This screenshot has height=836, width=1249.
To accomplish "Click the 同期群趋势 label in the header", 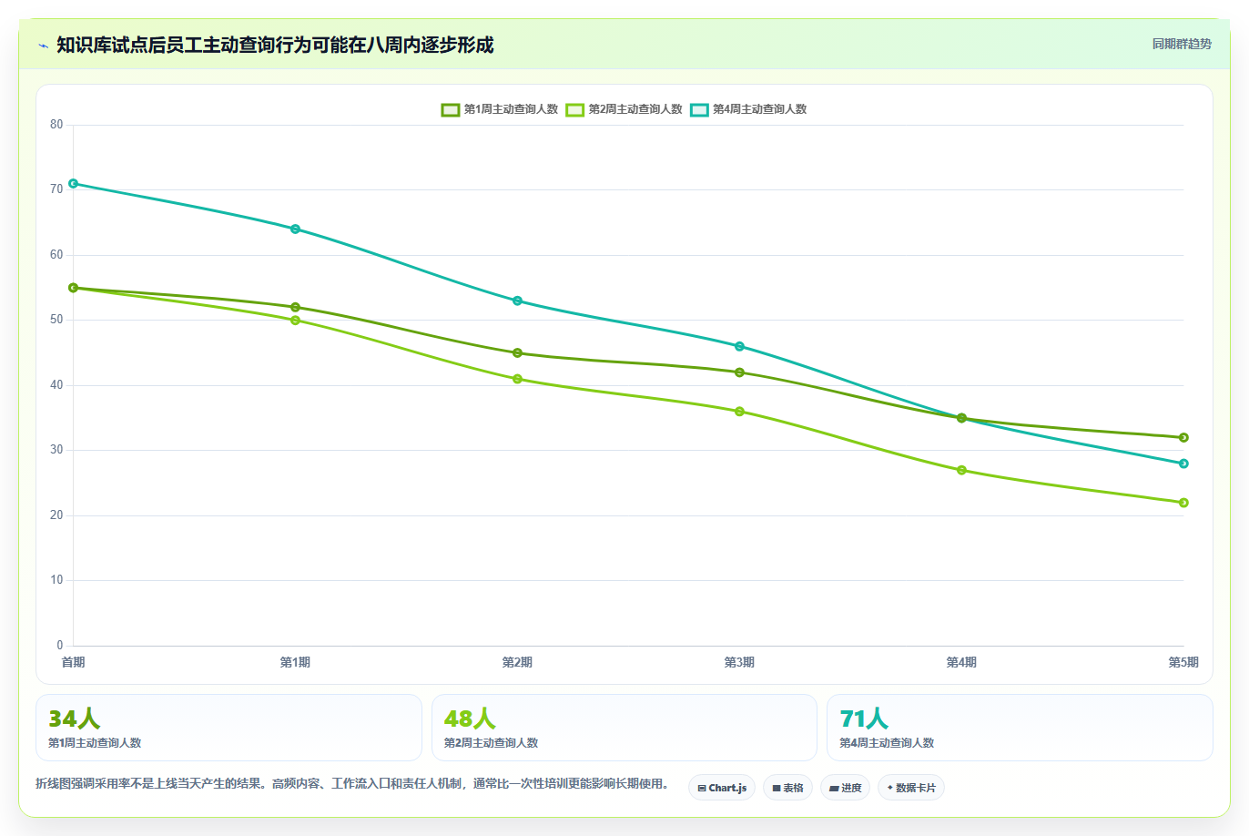I will point(1182,44).
